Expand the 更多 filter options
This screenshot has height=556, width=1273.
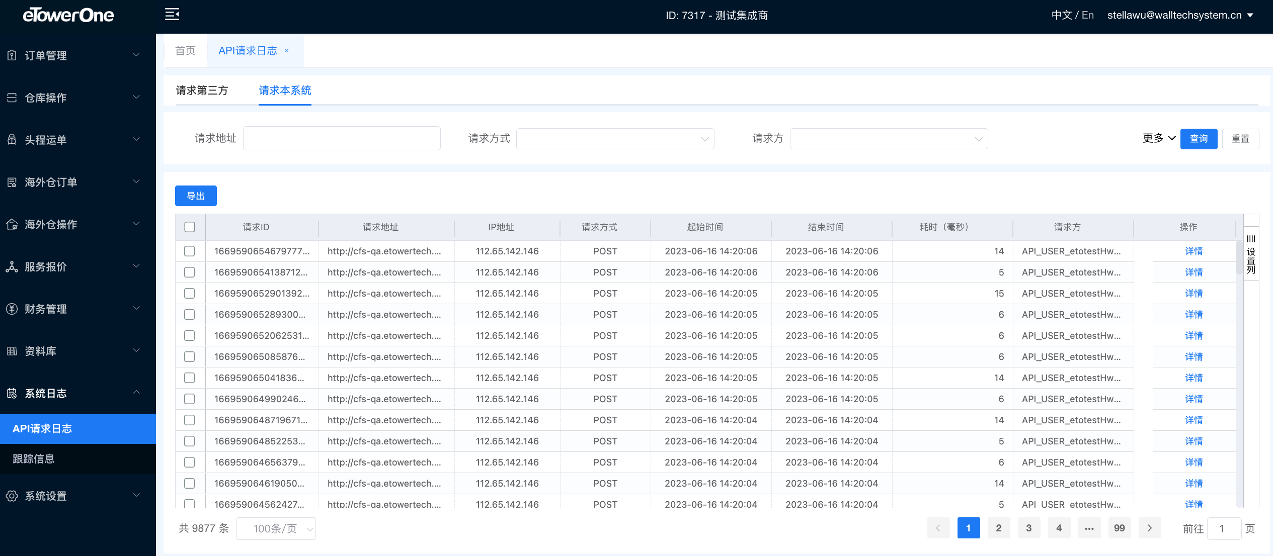point(1159,138)
